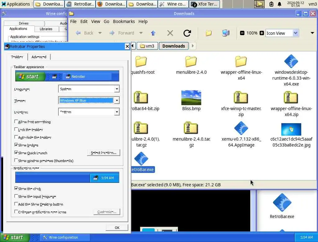318x242 pixels.
Task: Open the Home folder toolbar icon
Action: pos(208,33)
